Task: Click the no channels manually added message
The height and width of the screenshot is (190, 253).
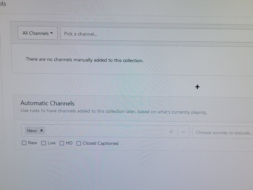Action: coord(84,60)
